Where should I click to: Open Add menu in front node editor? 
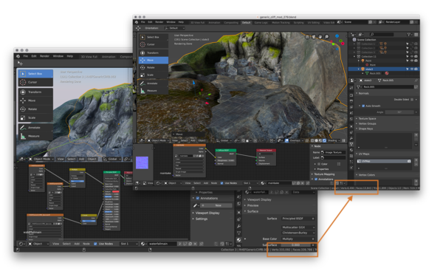pyautogui.click(x=206, y=183)
